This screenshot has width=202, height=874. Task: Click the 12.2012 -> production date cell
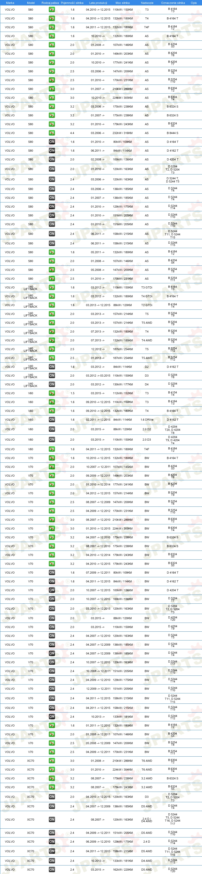coord(97,349)
